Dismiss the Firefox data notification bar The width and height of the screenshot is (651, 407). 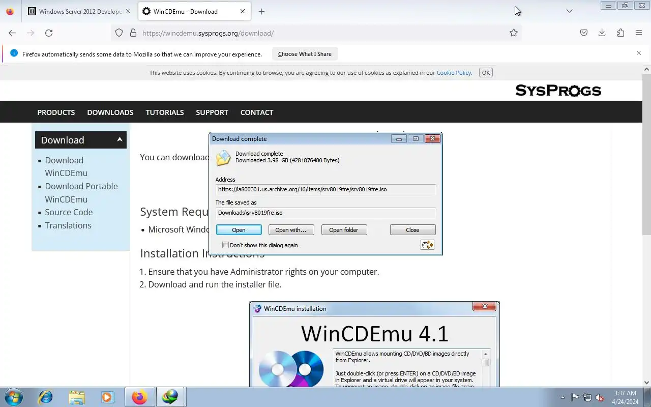(639, 53)
